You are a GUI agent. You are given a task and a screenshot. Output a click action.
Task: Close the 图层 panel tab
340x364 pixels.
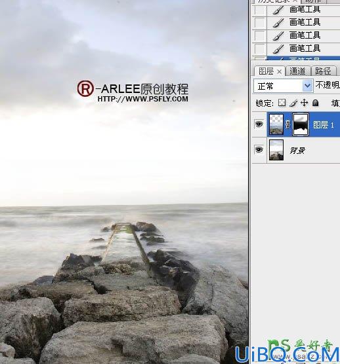pos(279,72)
